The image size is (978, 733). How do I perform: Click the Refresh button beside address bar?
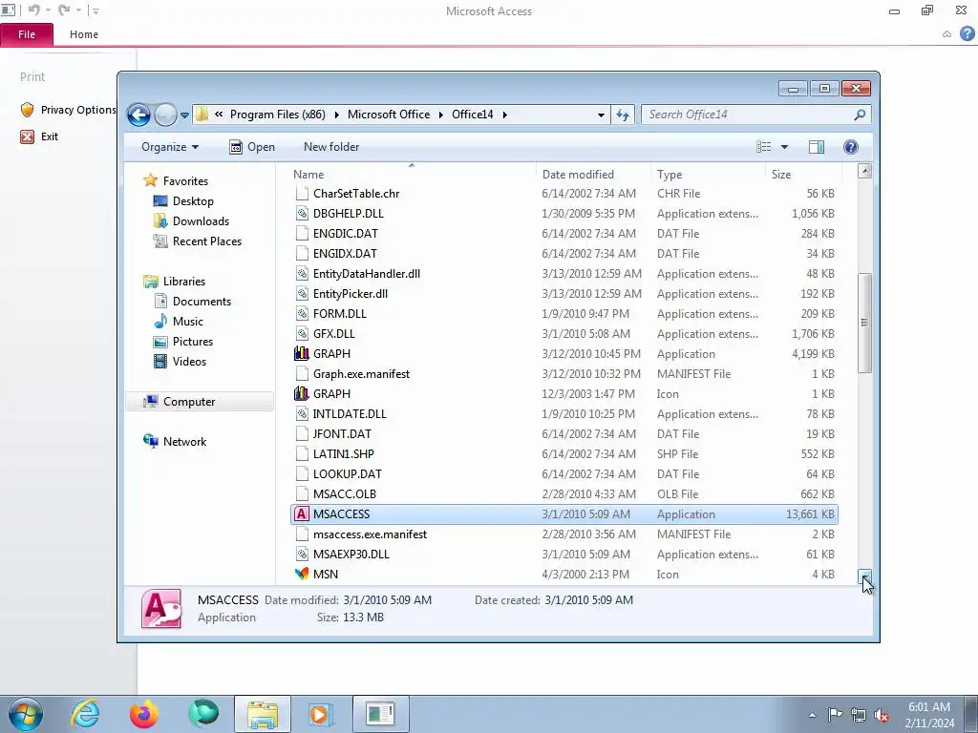coord(623,115)
